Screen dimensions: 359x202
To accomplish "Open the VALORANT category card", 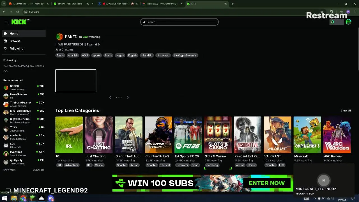I will click(x=277, y=135).
